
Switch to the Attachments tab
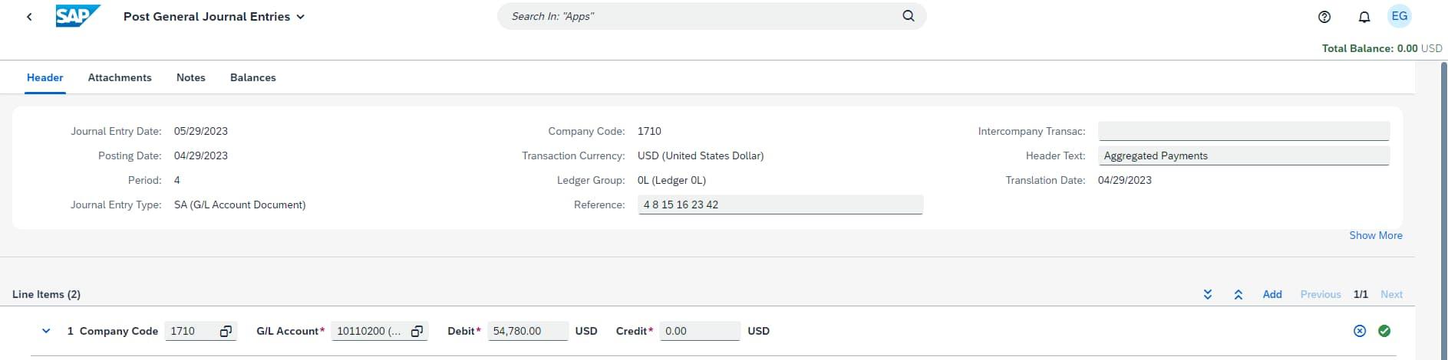point(120,77)
